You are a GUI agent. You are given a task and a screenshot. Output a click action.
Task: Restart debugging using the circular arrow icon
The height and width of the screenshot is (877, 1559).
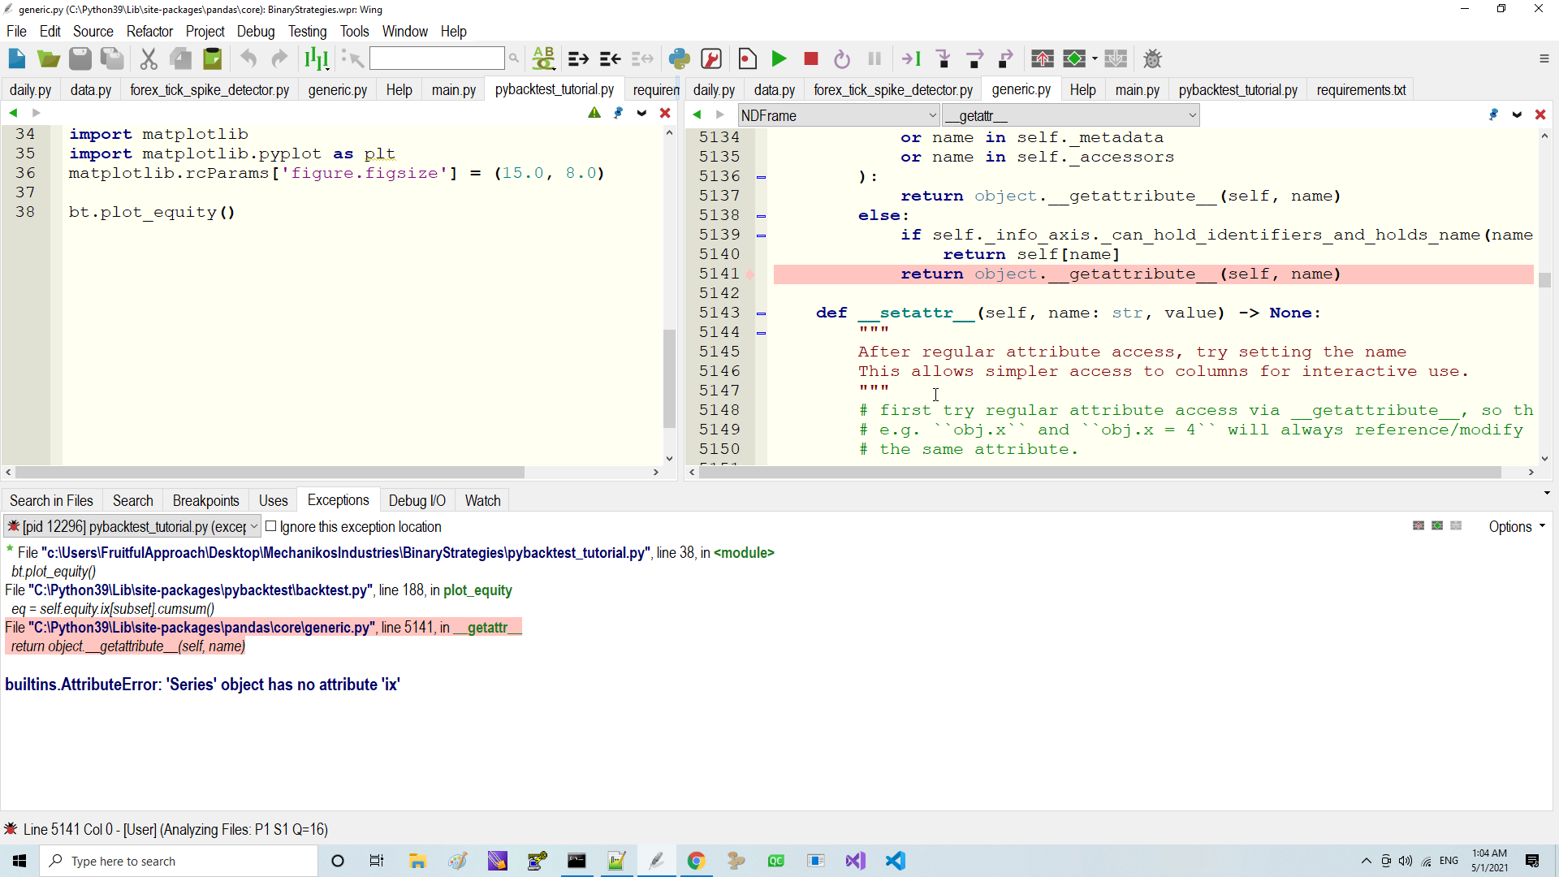coord(842,58)
